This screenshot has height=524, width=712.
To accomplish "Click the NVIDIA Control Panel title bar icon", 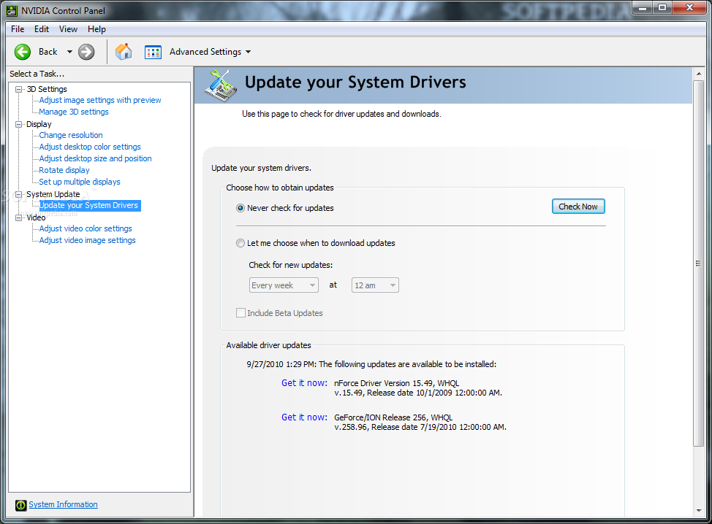I will click(12, 10).
